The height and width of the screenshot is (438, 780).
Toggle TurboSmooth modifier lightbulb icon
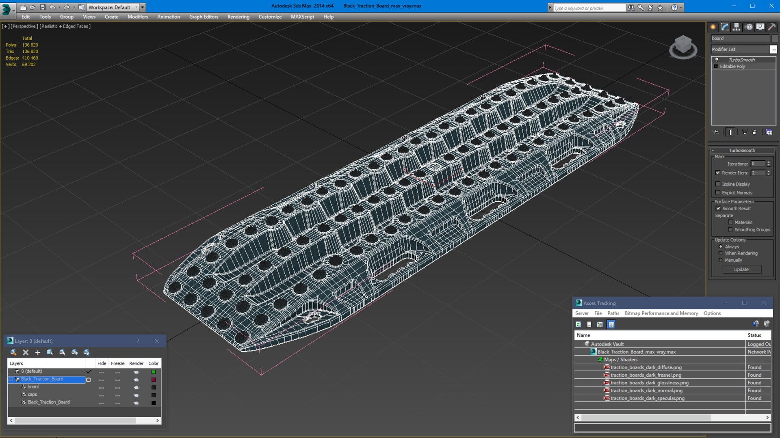coord(717,60)
